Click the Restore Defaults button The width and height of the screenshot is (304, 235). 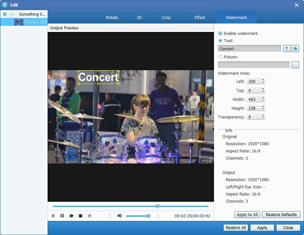tap(281, 214)
